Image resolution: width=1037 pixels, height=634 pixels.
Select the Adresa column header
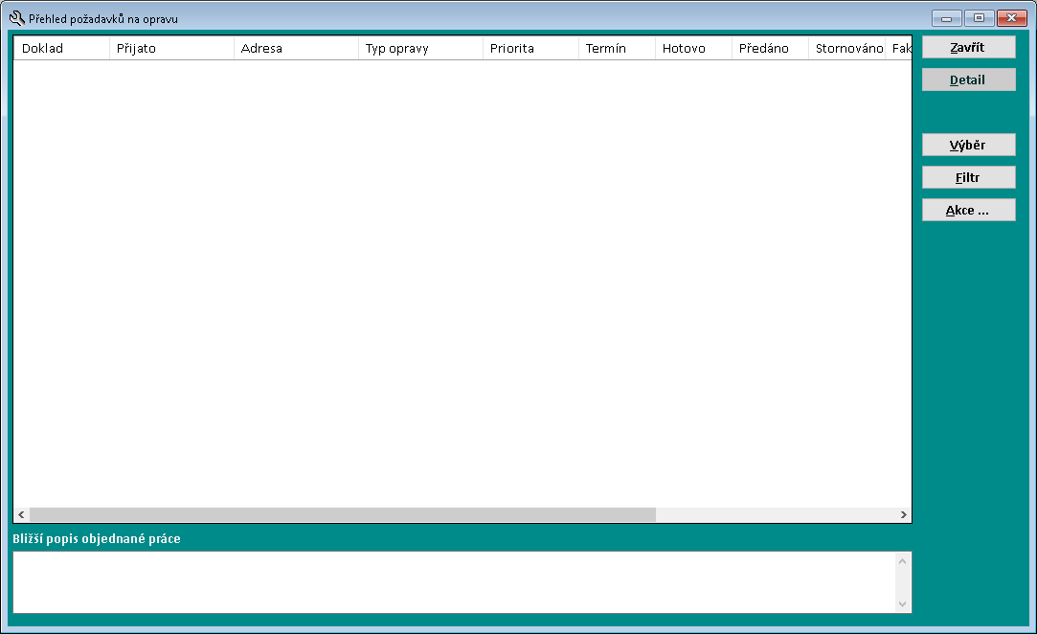(296, 49)
